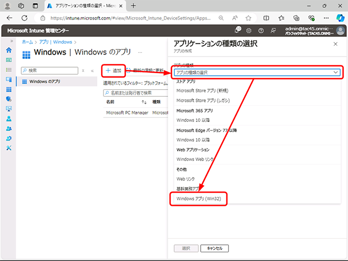Image resolution: width=348 pixels, height=261 pixels.
Task: Open the browser essentials heart icon
Action: (311, 18)
